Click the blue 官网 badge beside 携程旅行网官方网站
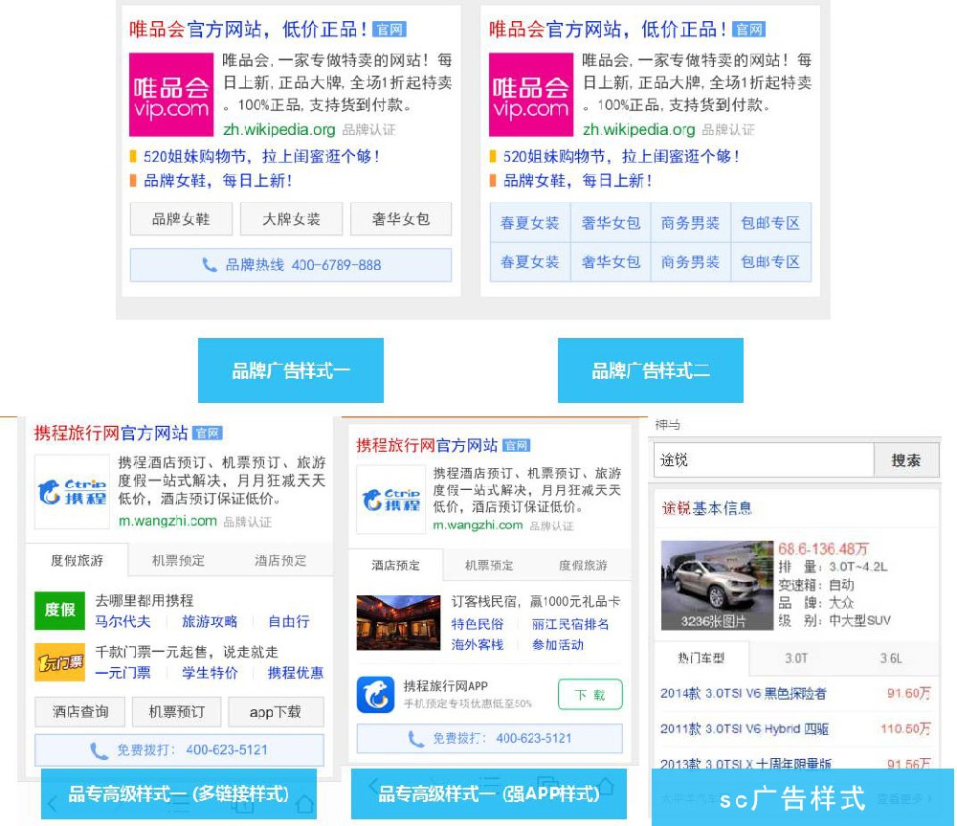 pyautogui.click(x=207, y=433)
